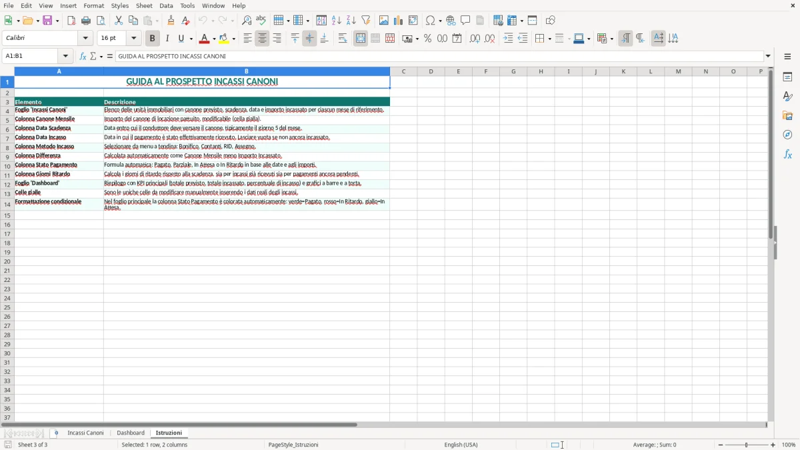
Task: Enable AutoFilter funnel icon
Action: click(x=366, y=21)
